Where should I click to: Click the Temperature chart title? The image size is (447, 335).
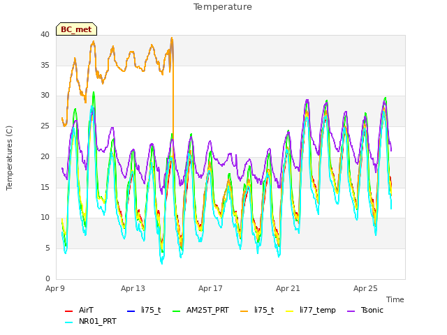pyautogui.click(x=223, y=7)
